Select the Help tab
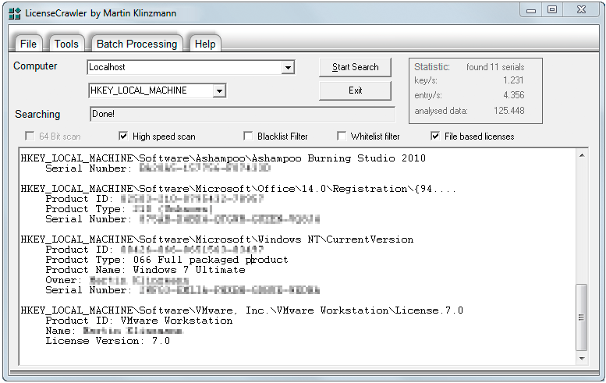606x383 pixels. click(x=205, y=44)
